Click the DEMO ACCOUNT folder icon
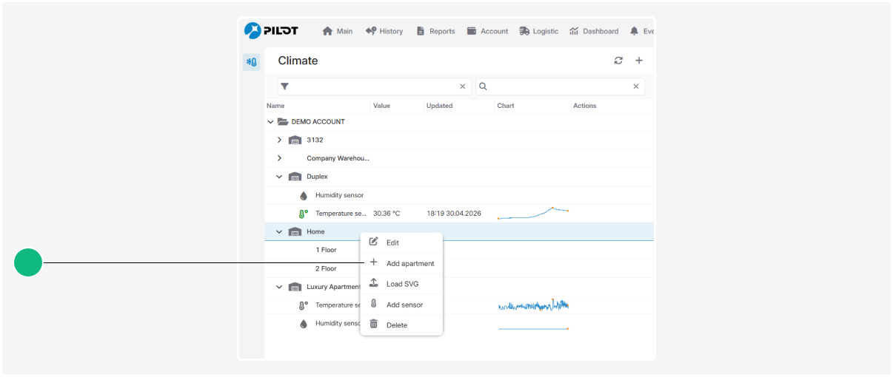The image size is (893, 377). pos(282,122)
